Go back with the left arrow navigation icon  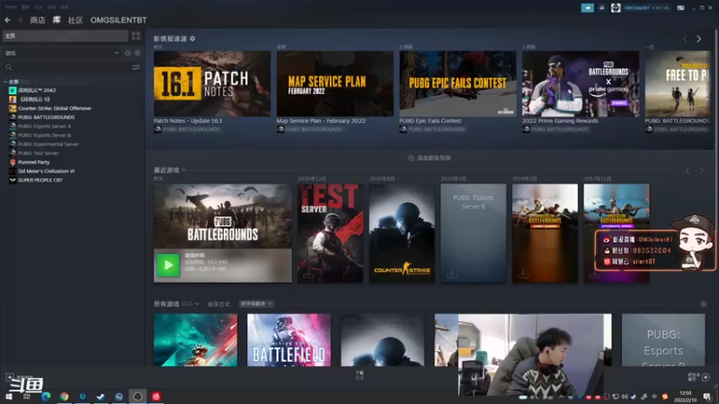tap(8, 20)
